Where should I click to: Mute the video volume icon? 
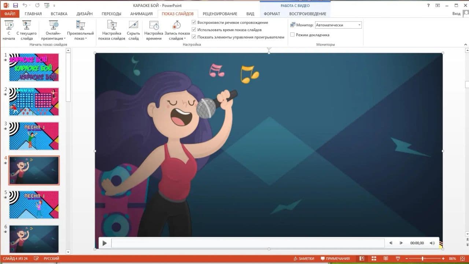point(432,243)
